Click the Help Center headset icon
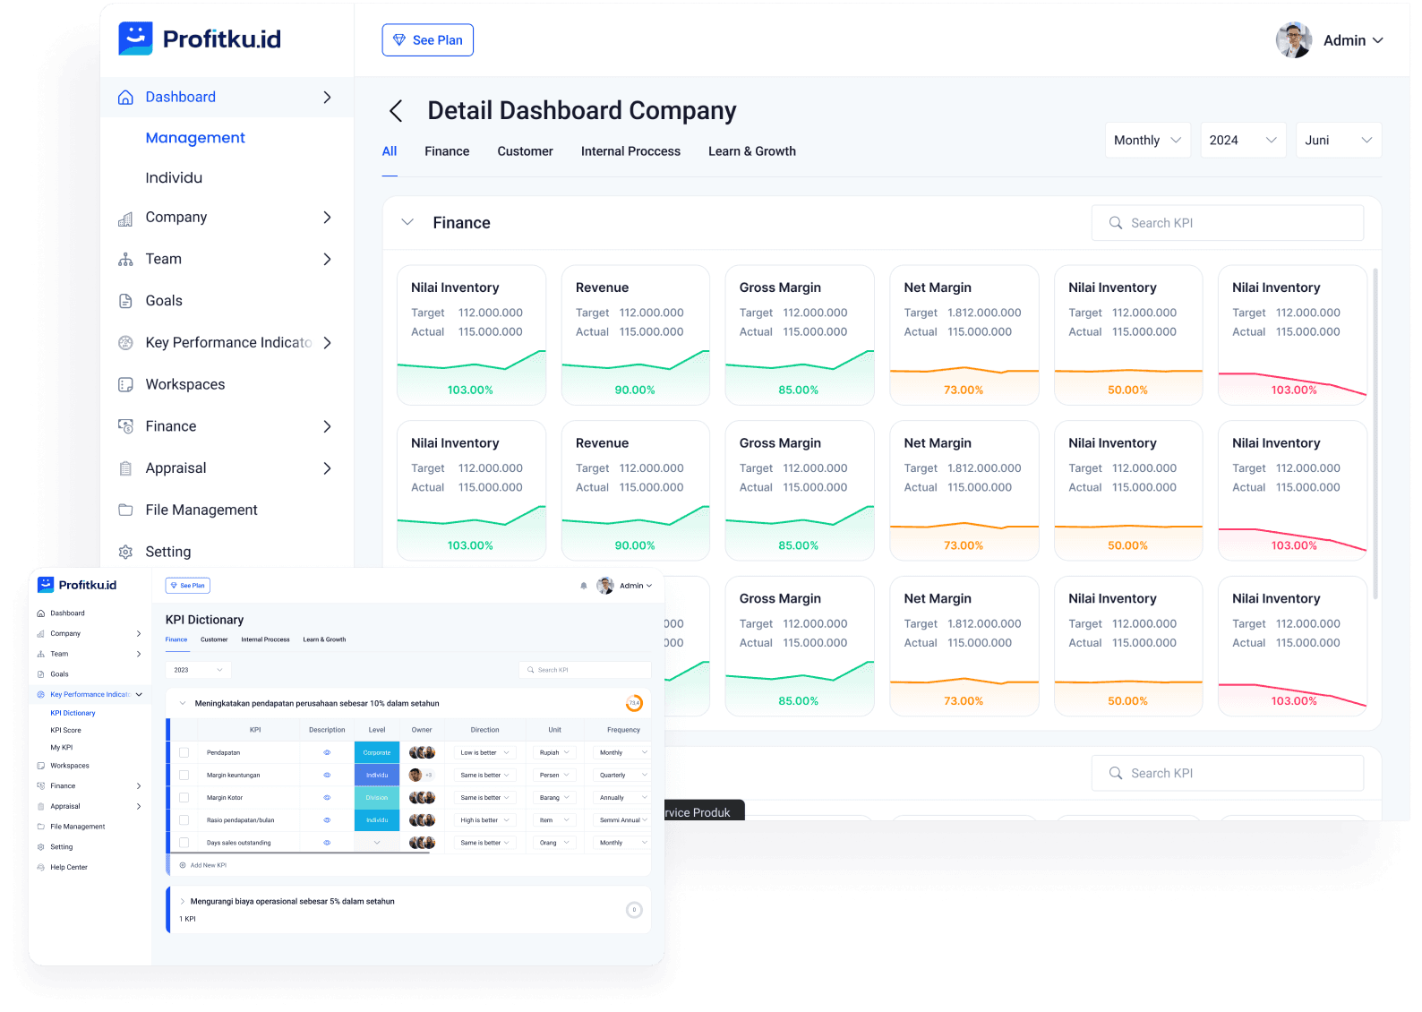 (41, 867)
